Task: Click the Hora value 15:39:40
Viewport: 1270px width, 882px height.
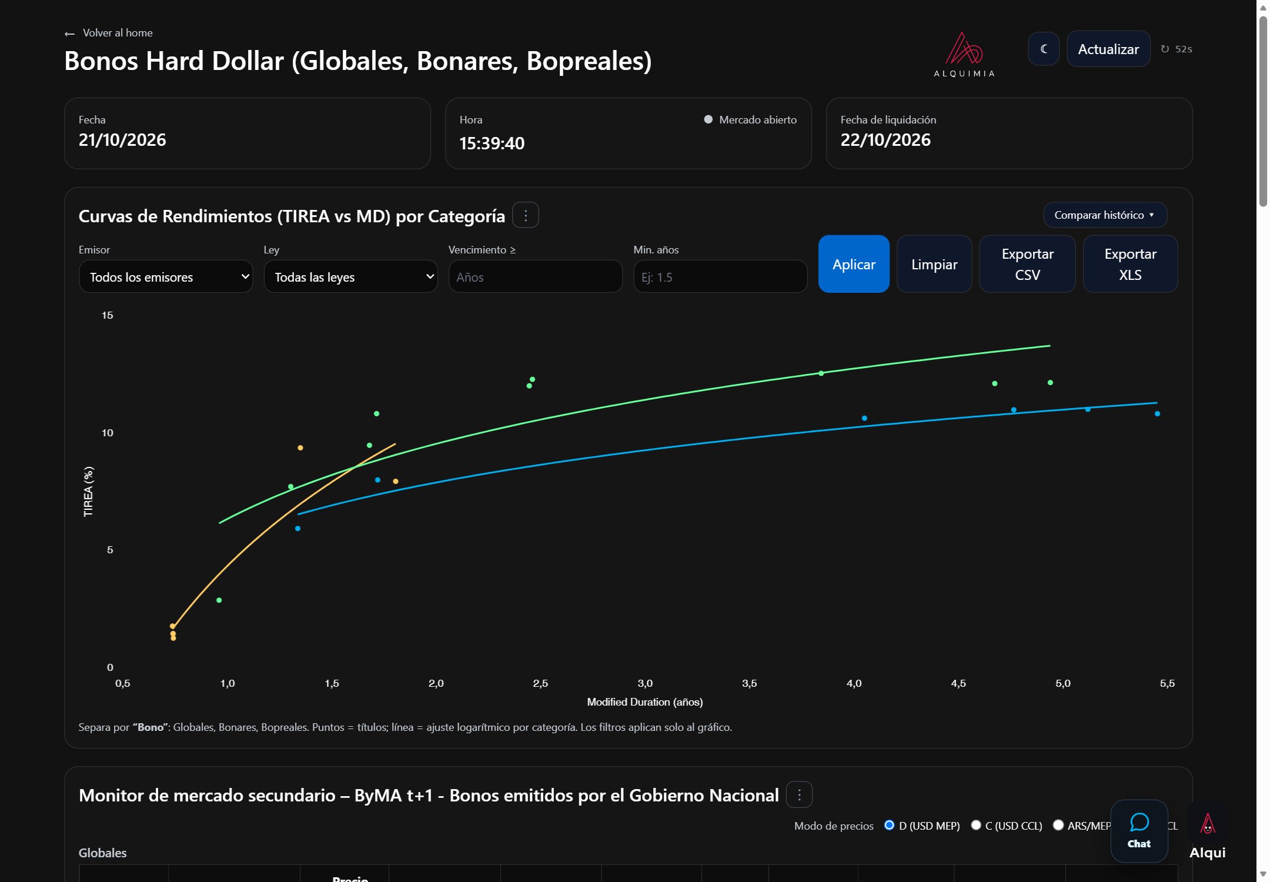Action: click(x=492, y=143)
